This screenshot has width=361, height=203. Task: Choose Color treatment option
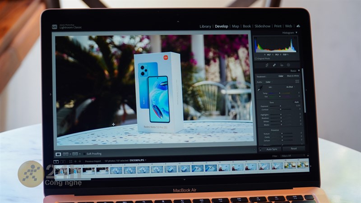[x=281, y=76]
